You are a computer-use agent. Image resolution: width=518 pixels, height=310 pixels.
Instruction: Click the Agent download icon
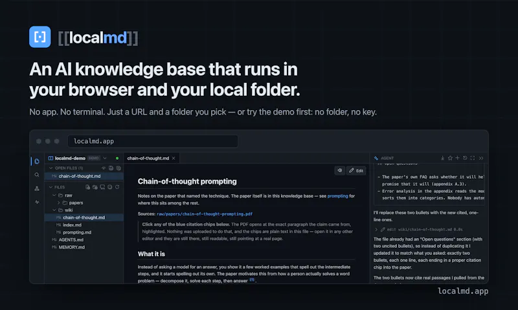tap(442, 158)
